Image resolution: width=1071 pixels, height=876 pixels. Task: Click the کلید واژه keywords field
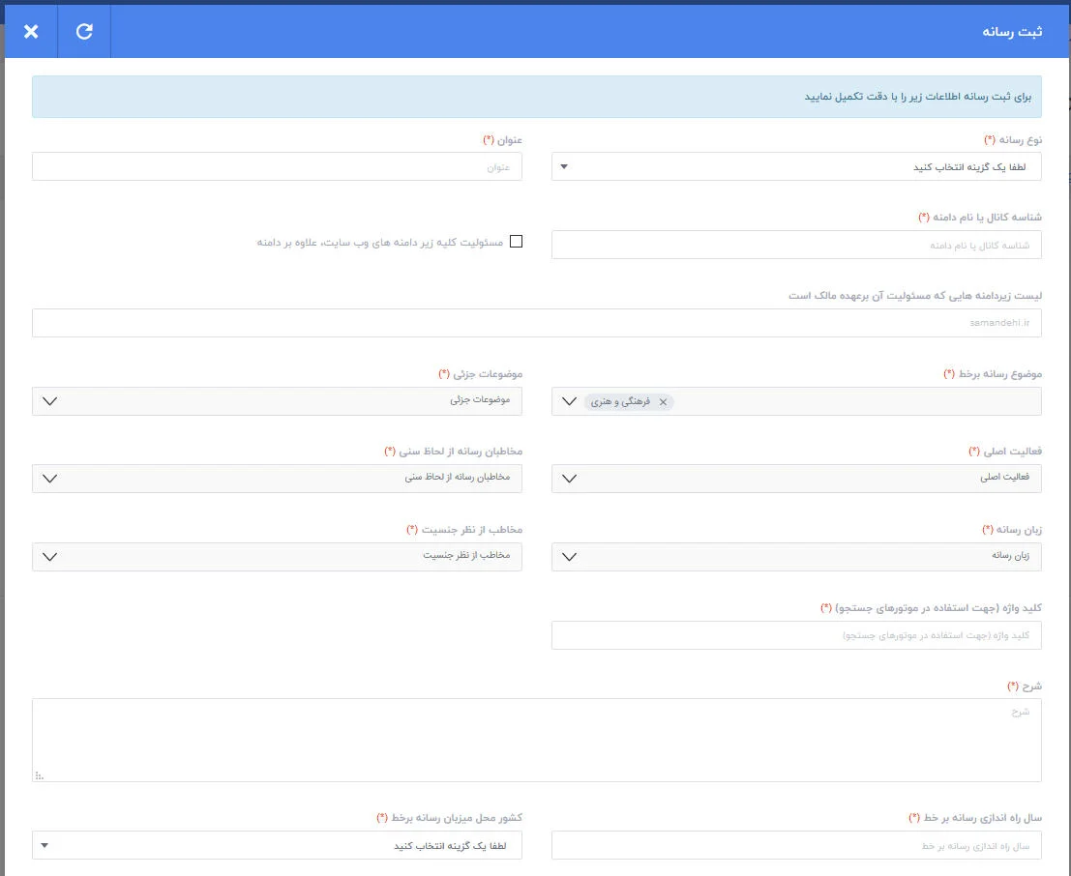coord(796,635)
